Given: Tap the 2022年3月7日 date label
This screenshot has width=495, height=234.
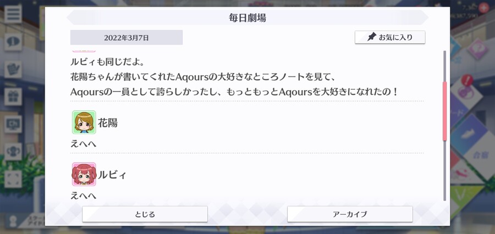Looking at the screenshot, I should click(127, 37).
